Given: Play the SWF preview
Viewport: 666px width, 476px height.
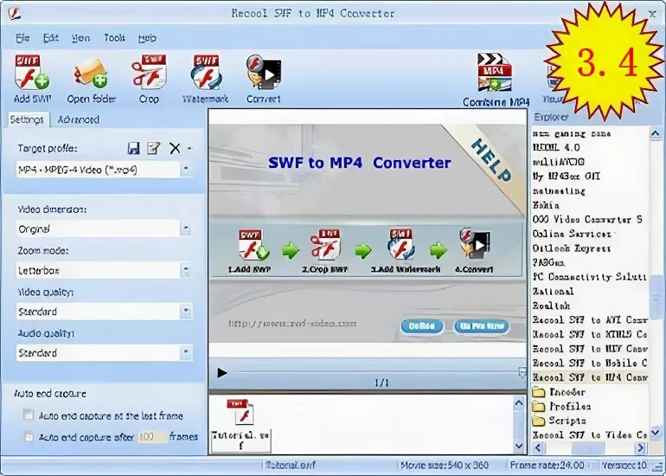Looking at the screenshot, I should [221, 373].
